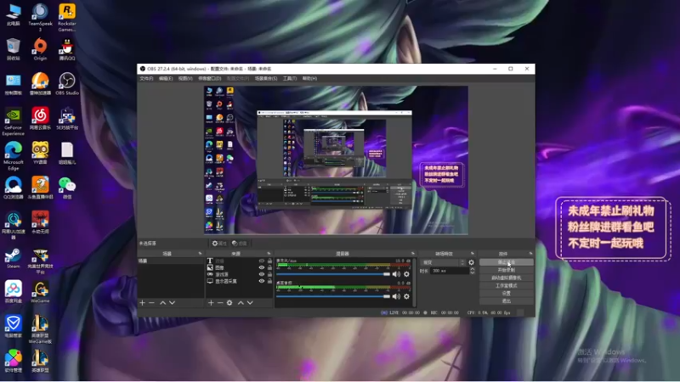Open the GeForce Experience desktop icon

13,121
